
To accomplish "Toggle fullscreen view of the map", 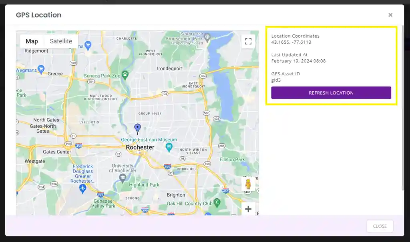I will 248,41.
